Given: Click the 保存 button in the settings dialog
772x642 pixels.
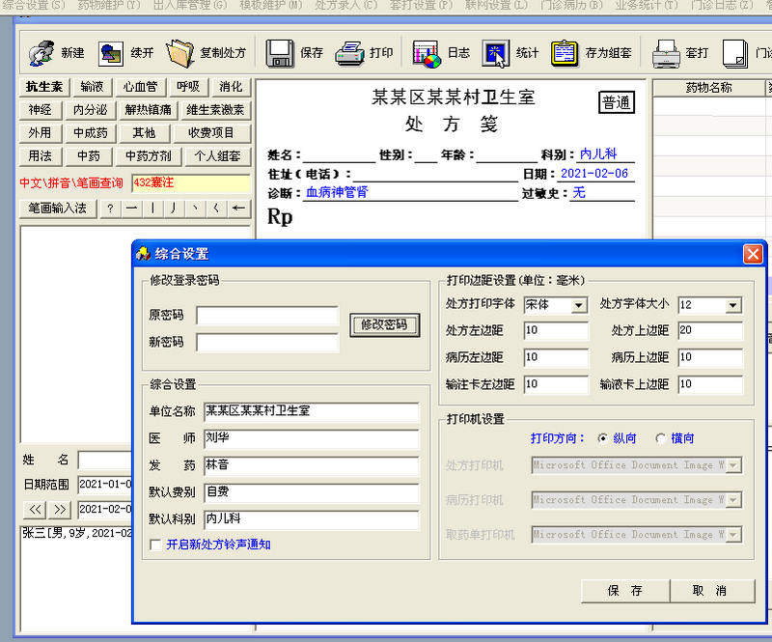Looking at the screenshot, I should (624, 590).
